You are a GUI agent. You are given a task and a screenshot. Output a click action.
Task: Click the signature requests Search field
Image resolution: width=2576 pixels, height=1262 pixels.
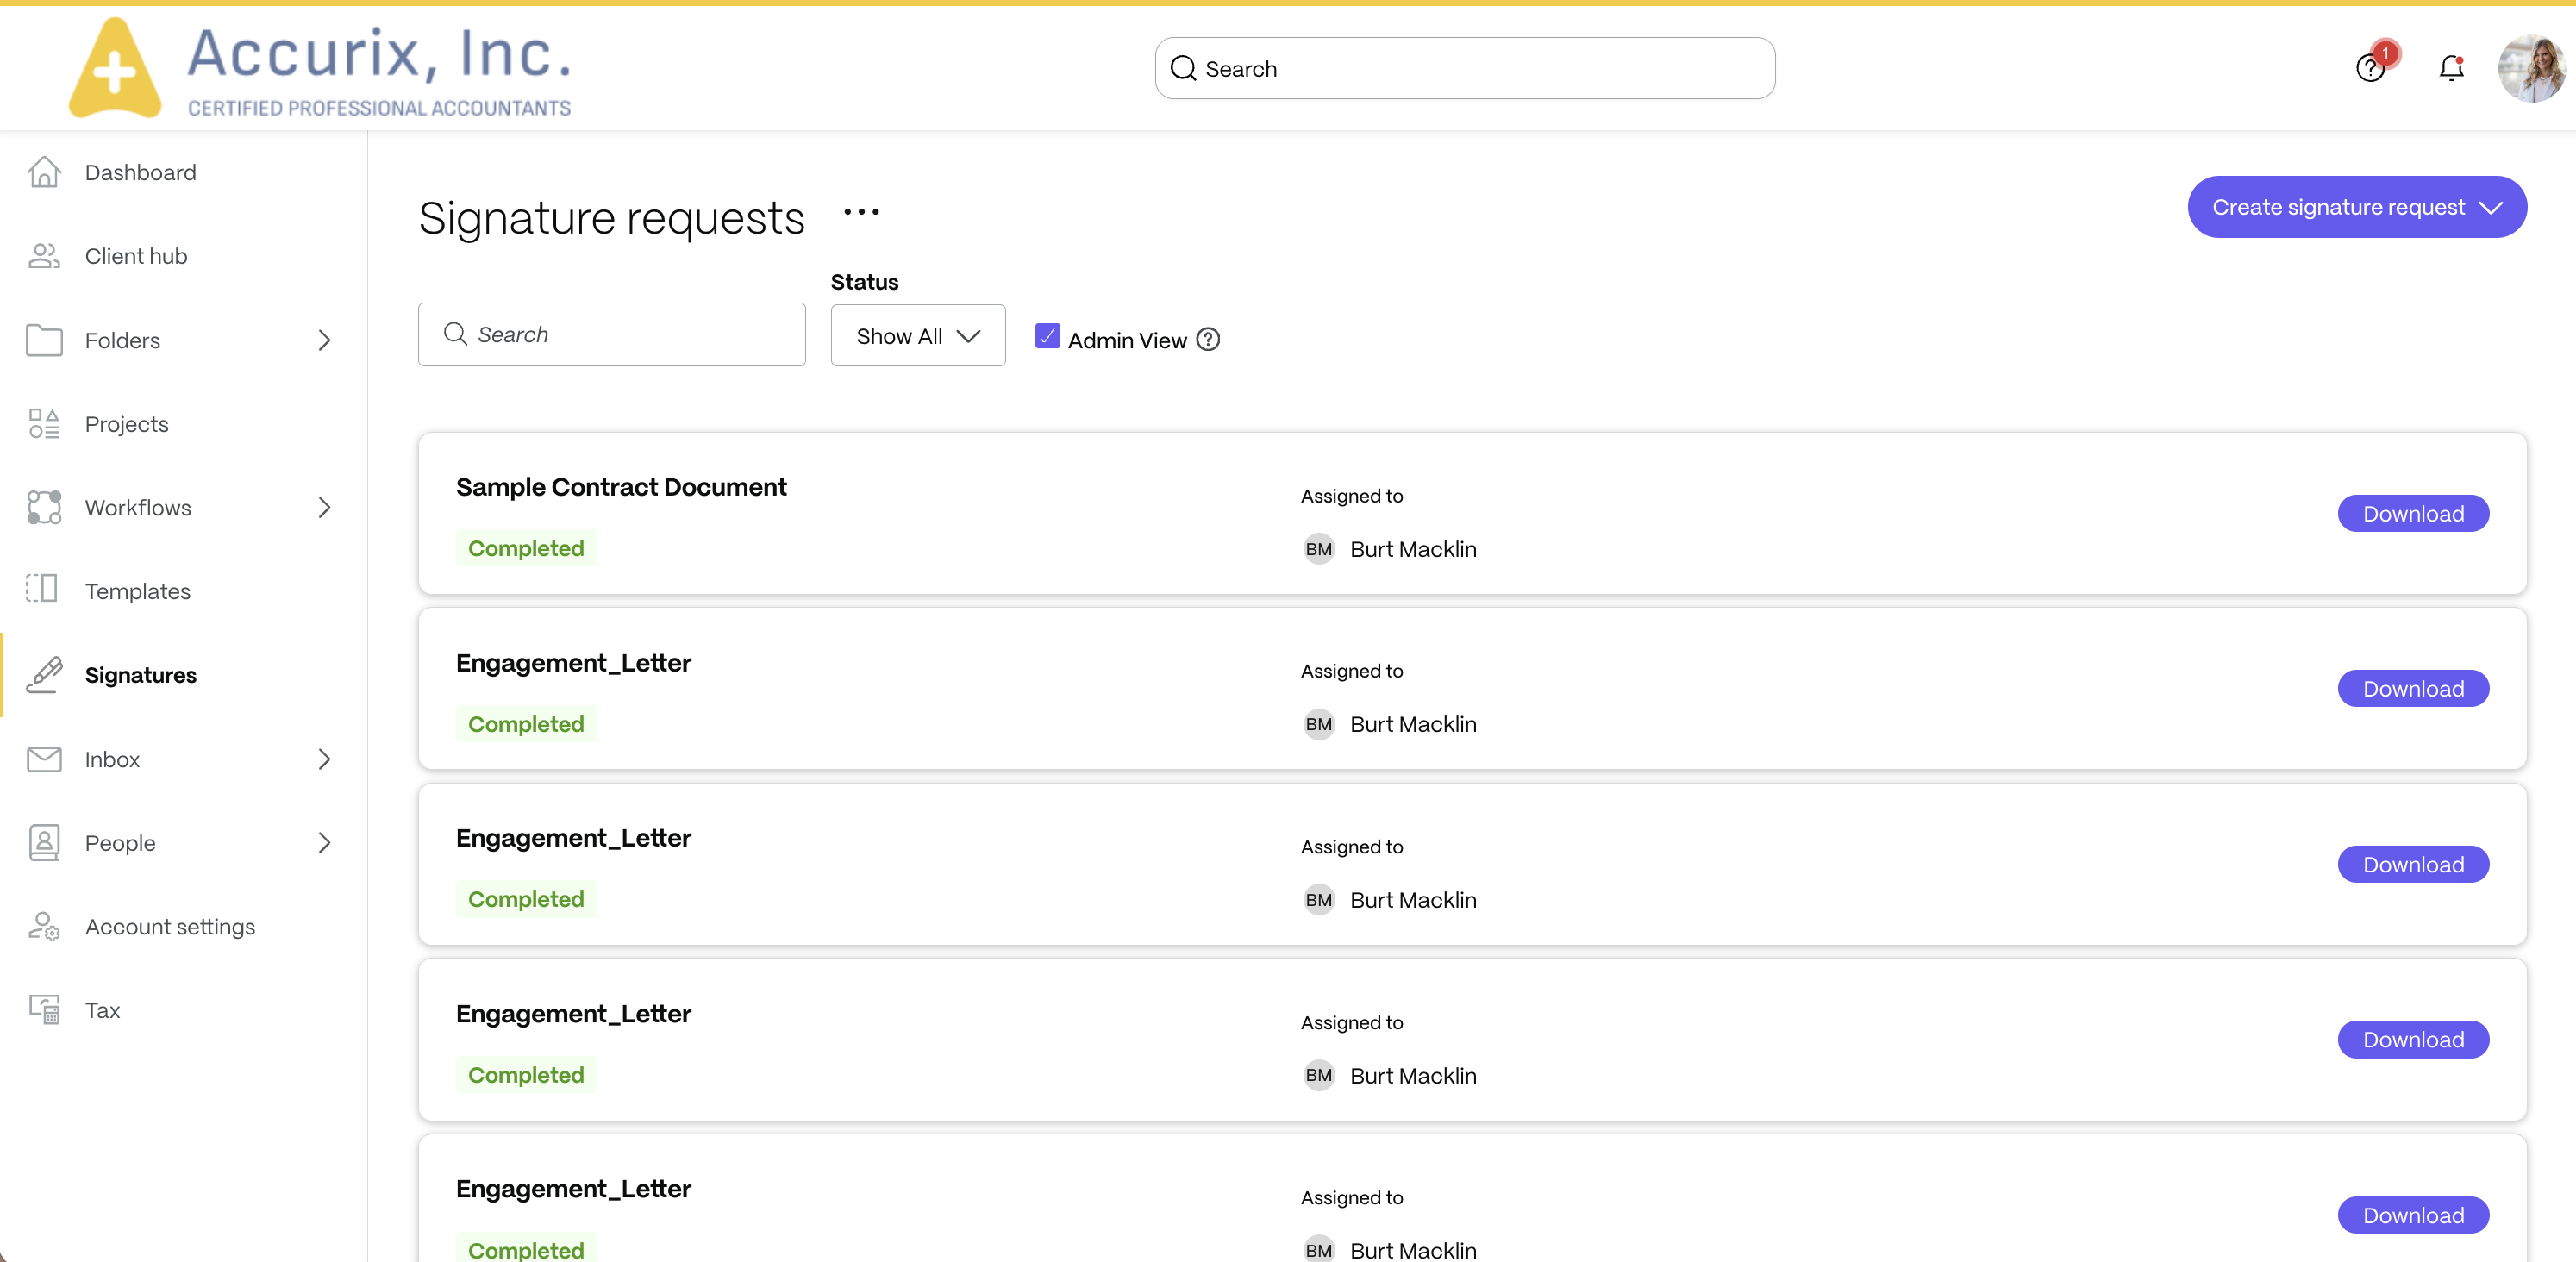(x=611, y=334)
